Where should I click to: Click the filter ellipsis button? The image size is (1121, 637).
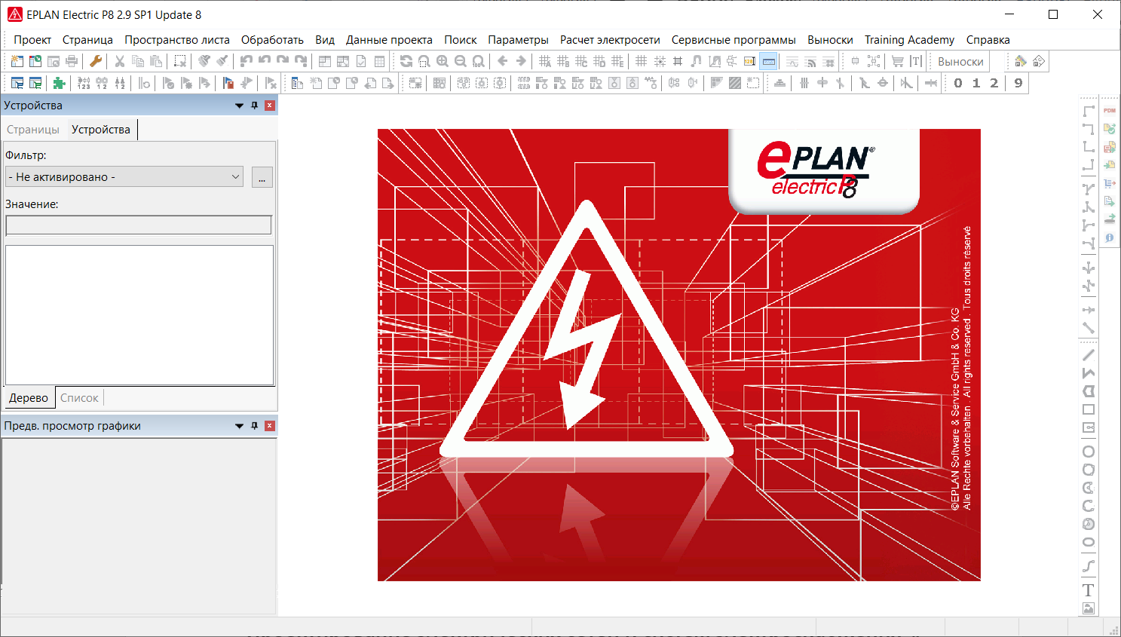coord(262,177)
